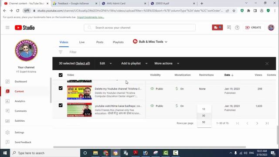Toggle the select-all videos header checkbox

[x=61, y=75]
